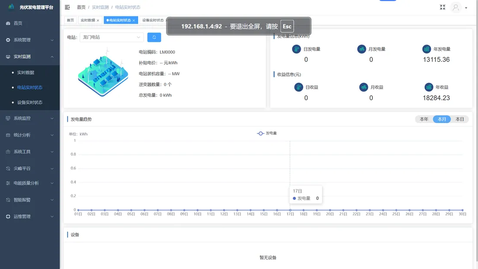Click the 月发电量 round icon
Viewport: 478px width, 269px height.
point(362,49)
